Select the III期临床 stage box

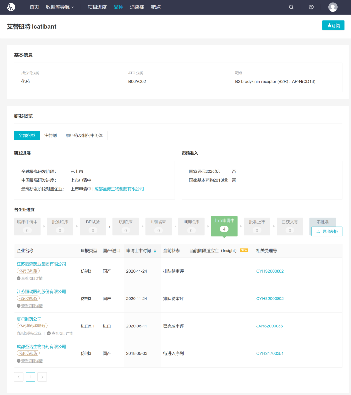click(191, 226)
